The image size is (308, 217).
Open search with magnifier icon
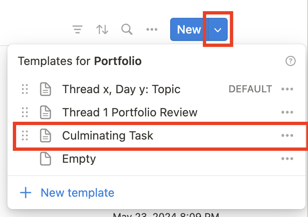click(x=127, y=29)
